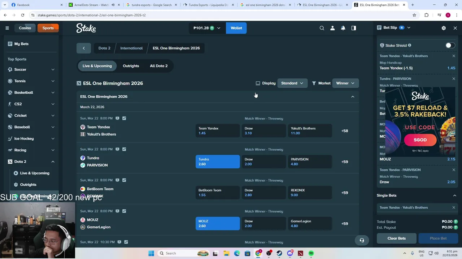The image size is (462, 259).
Task: Remove the Team Yandex single bet entry
Action: point(454,208)
